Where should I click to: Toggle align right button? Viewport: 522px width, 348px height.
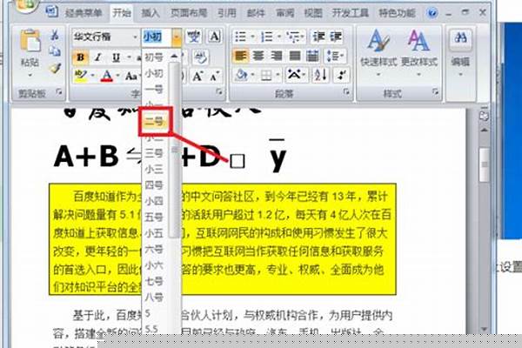(x=277, y=57)
